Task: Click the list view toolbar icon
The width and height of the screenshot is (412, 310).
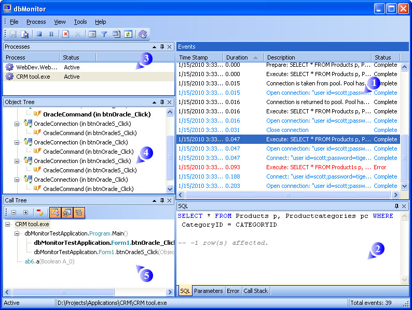Action: pyautogui.click(x=92, y=34)
